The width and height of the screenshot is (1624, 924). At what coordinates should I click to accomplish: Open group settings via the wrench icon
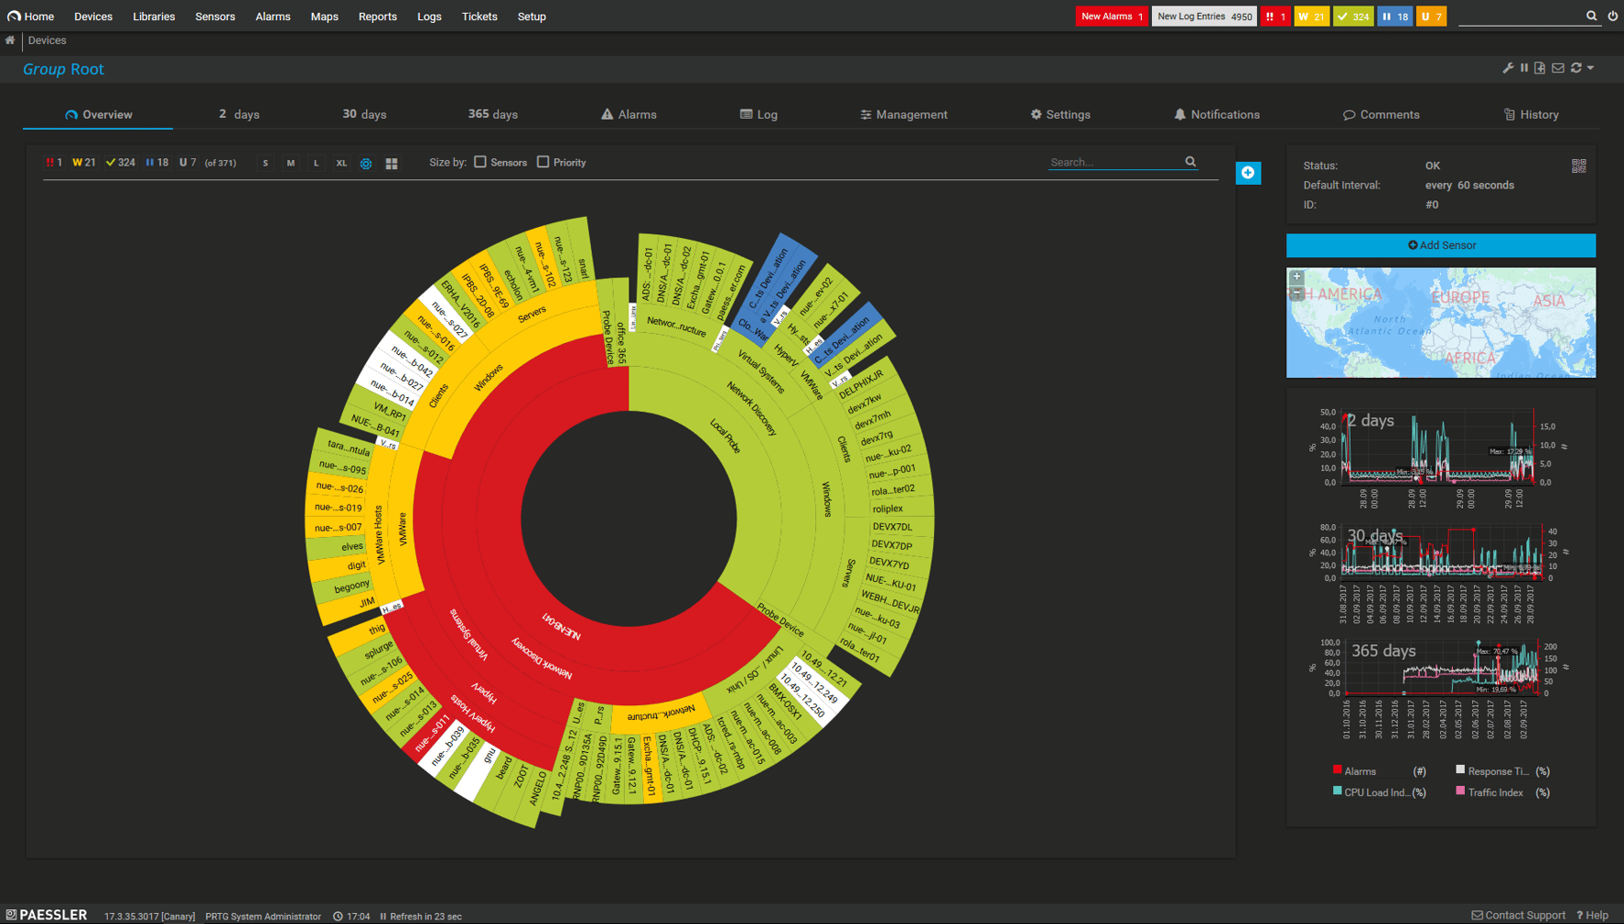[1509, 67]
